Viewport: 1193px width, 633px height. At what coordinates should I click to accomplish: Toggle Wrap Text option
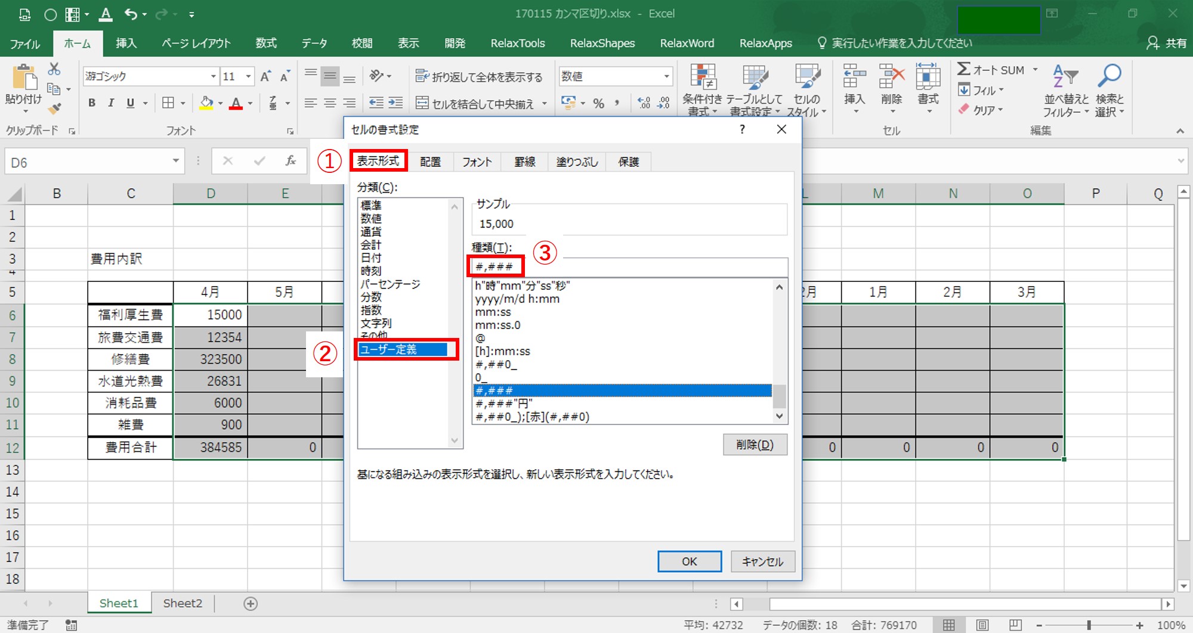pos(479,76)
